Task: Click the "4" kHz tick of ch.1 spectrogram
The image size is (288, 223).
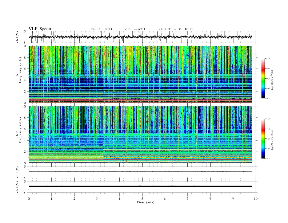Action: [25, 80]
